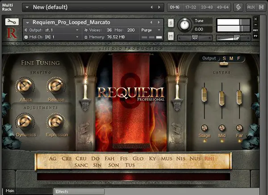Select the 33-48 rack page tab
Image resolution: width=268 pixels, height=195 pixels.
click(207, 7)
